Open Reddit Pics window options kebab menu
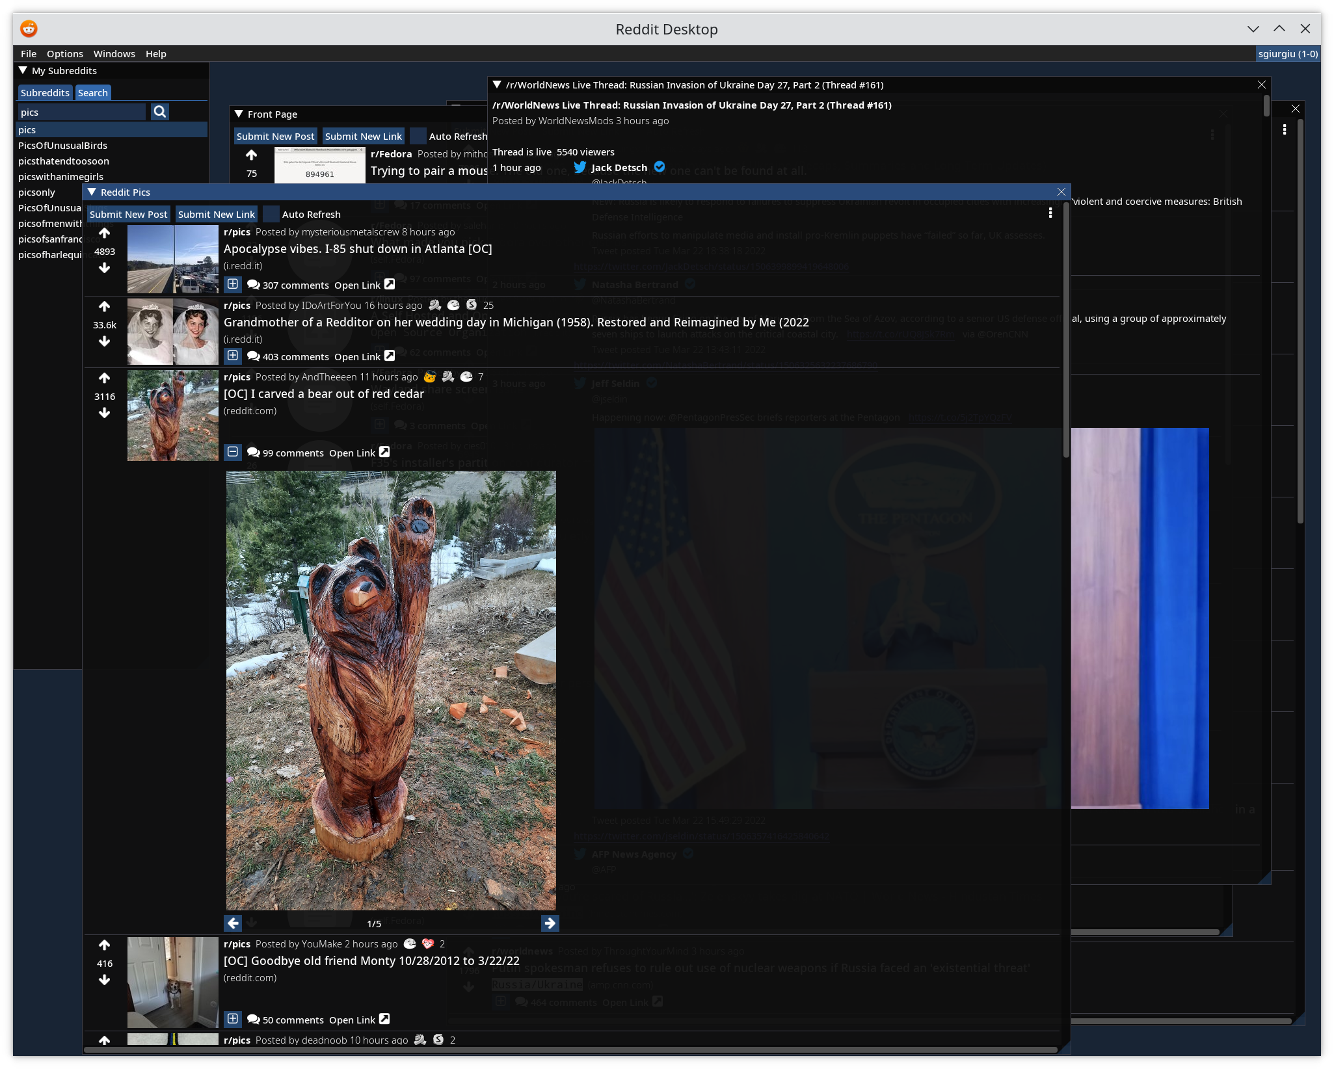Viewport: 1334px width, 1069px height. 1050,213
